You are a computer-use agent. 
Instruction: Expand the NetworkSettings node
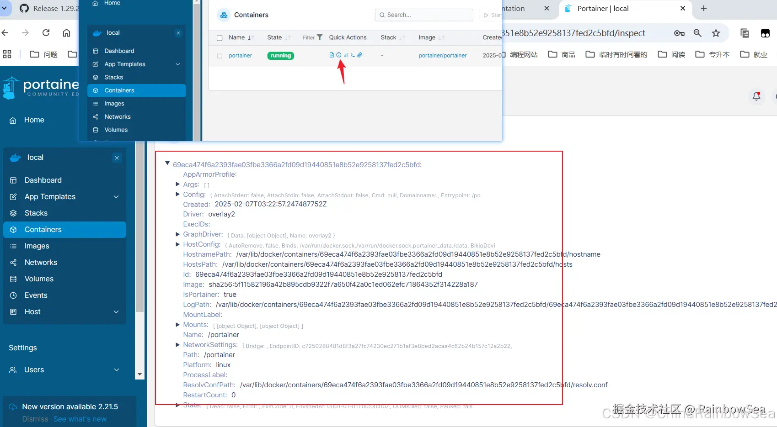177,345
